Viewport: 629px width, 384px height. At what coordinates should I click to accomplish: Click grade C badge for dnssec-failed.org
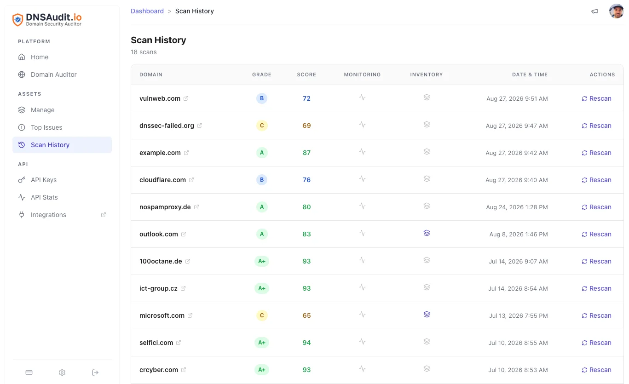click(x=262, y=126)
